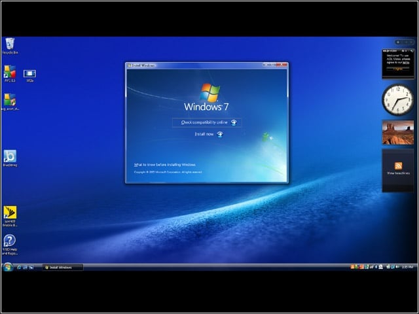Click the arrow icon next to Check compatibility online

[234, 122]
